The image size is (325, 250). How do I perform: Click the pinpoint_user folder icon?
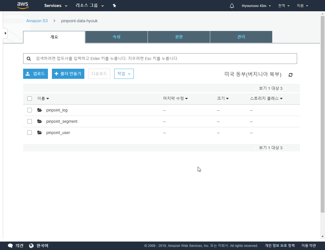(x=39, y=133)
